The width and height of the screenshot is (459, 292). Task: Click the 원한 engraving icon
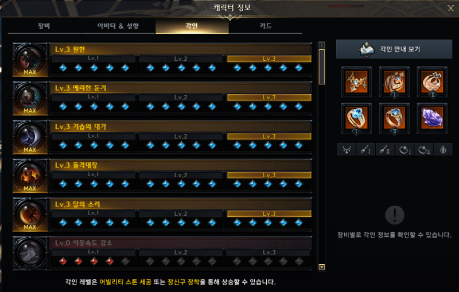coord(30,60)
